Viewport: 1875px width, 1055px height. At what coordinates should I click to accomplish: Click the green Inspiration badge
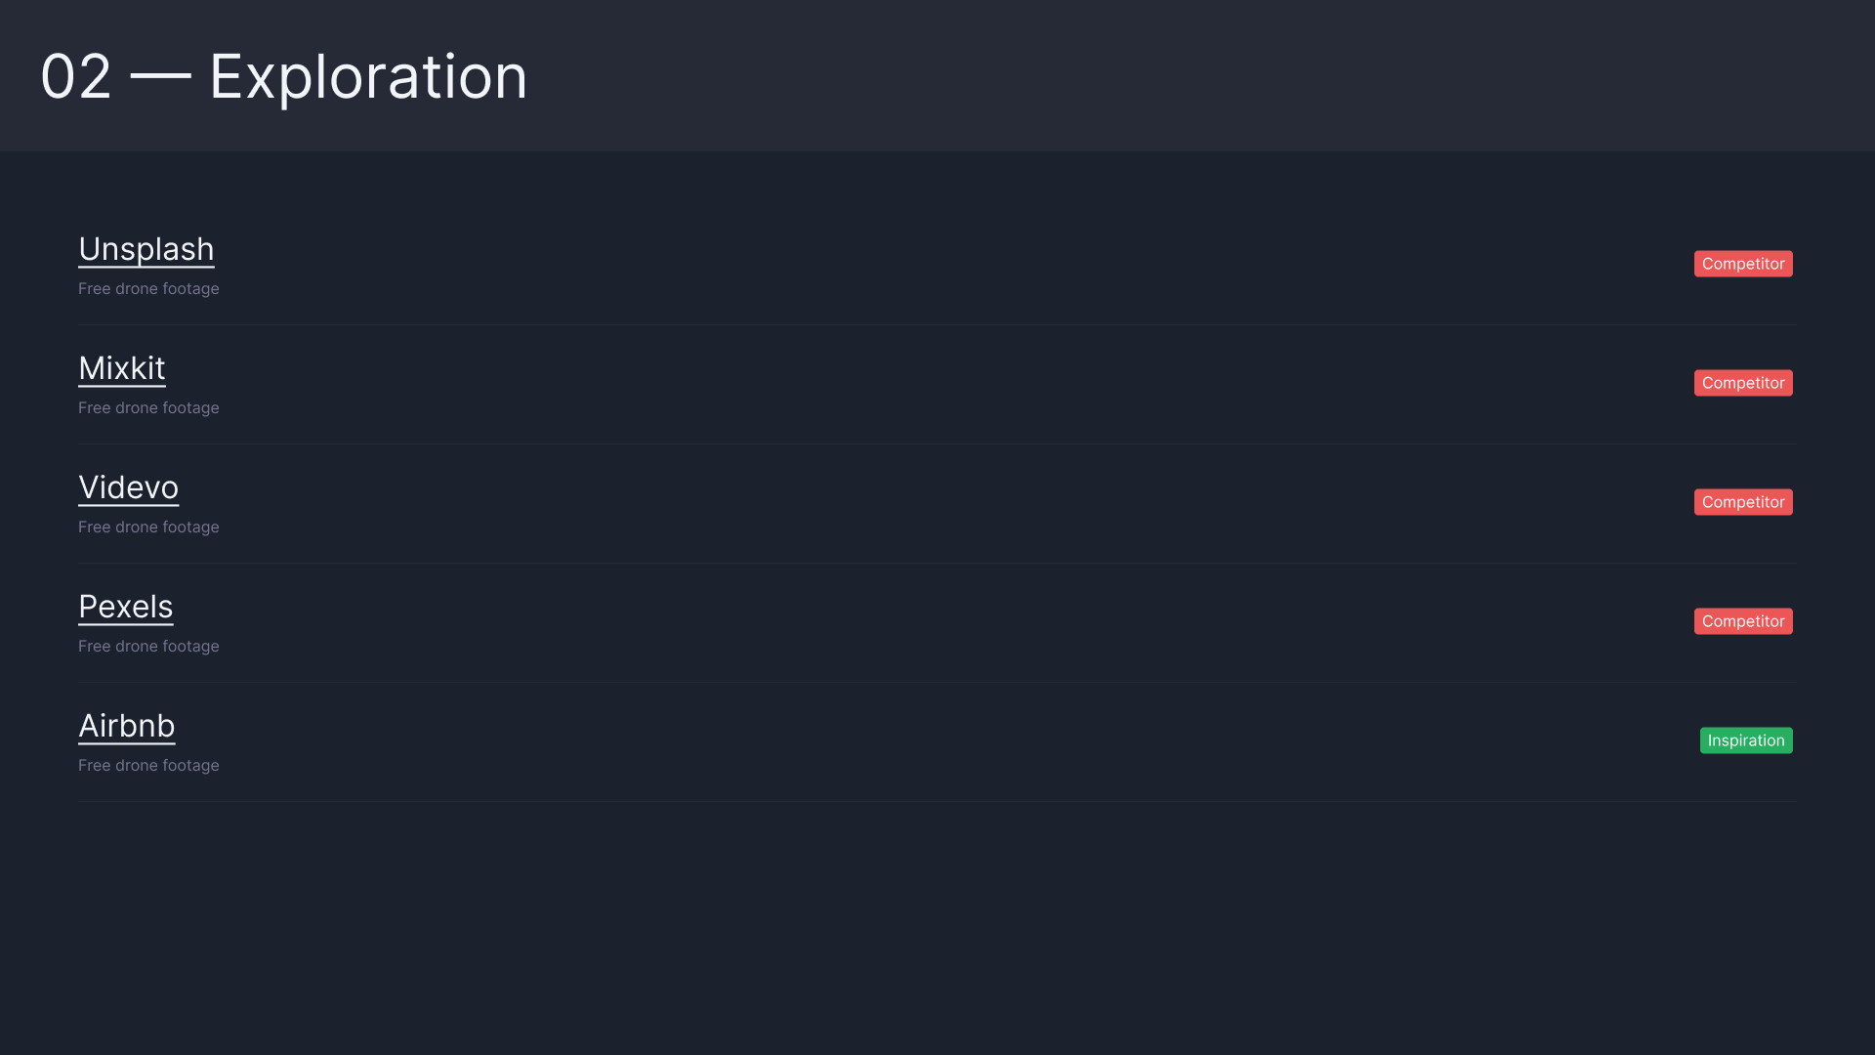coord(1746,740)
